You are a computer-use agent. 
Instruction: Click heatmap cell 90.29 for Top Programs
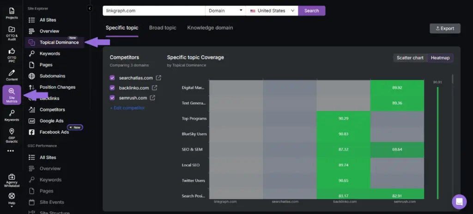click(x=343, y=119)
